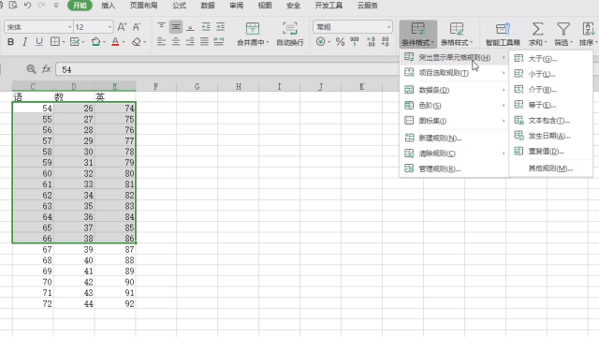The height and width of the screenshot is (337, 599).
Task: Click the borders icon
Action: pos(55,41)
